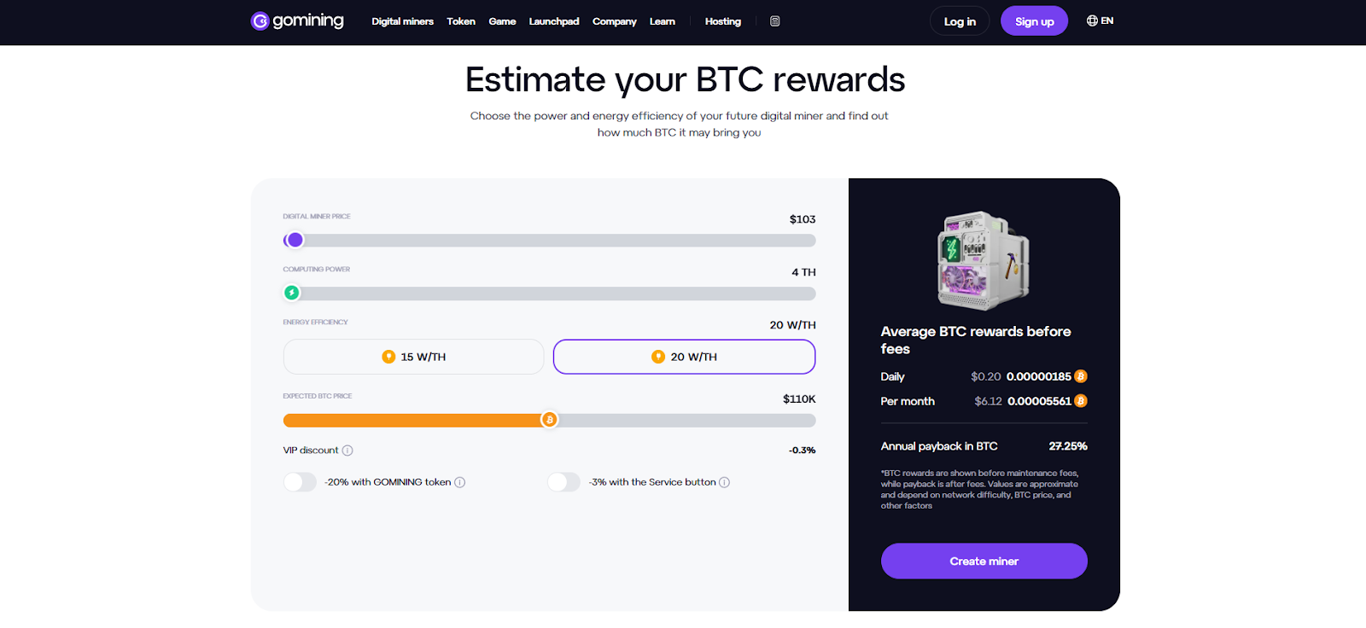Go to the Launchpad menu item
This screenshot has height=628, width=1366.
554,21
